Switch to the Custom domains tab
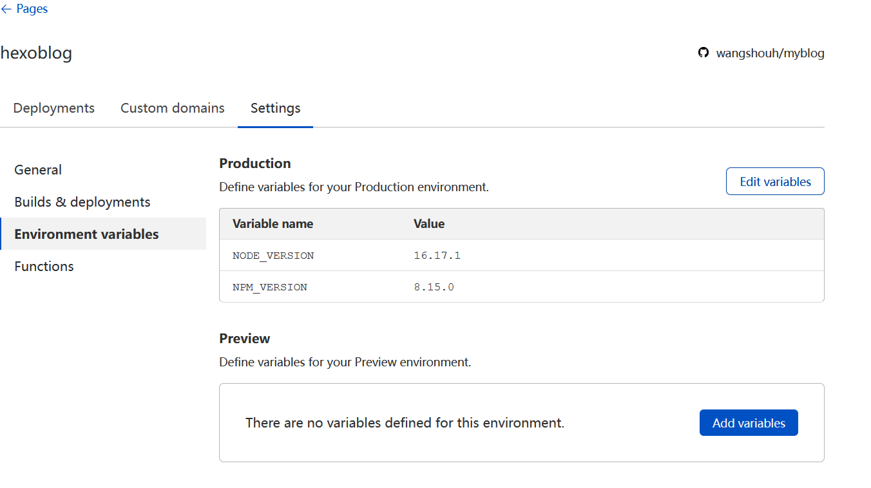Image resolution: width=871 pixels, height=488 pixels. (x=172, y=108)
